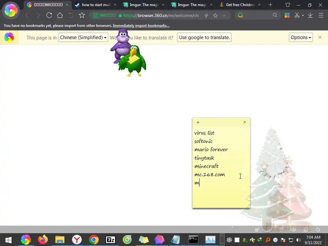Click the bookmark star left of the address bar
This screenshot has width=328, height=246.
click(82, 15)
